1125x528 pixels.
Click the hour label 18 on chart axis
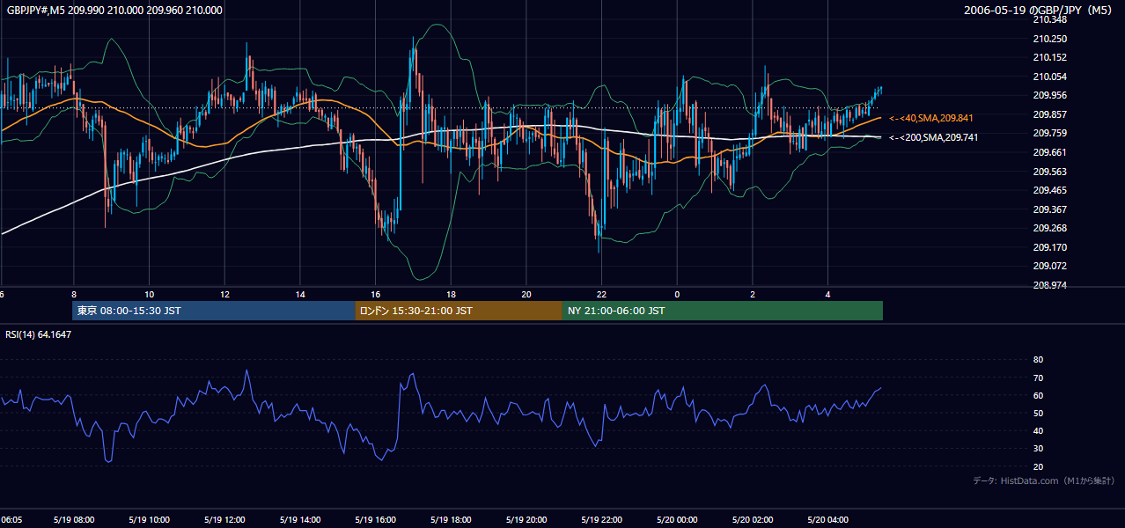point(451,294)
